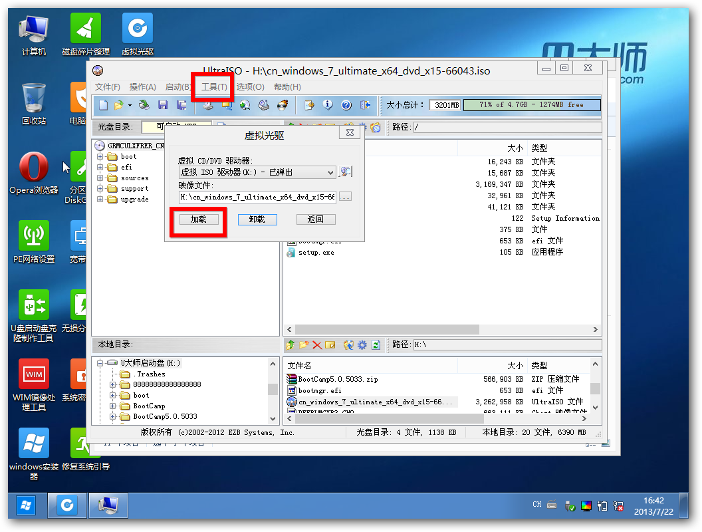Click the 映像文件 path input field
Image resolution: width=702 pixels, height=532 pixels.
257,197
